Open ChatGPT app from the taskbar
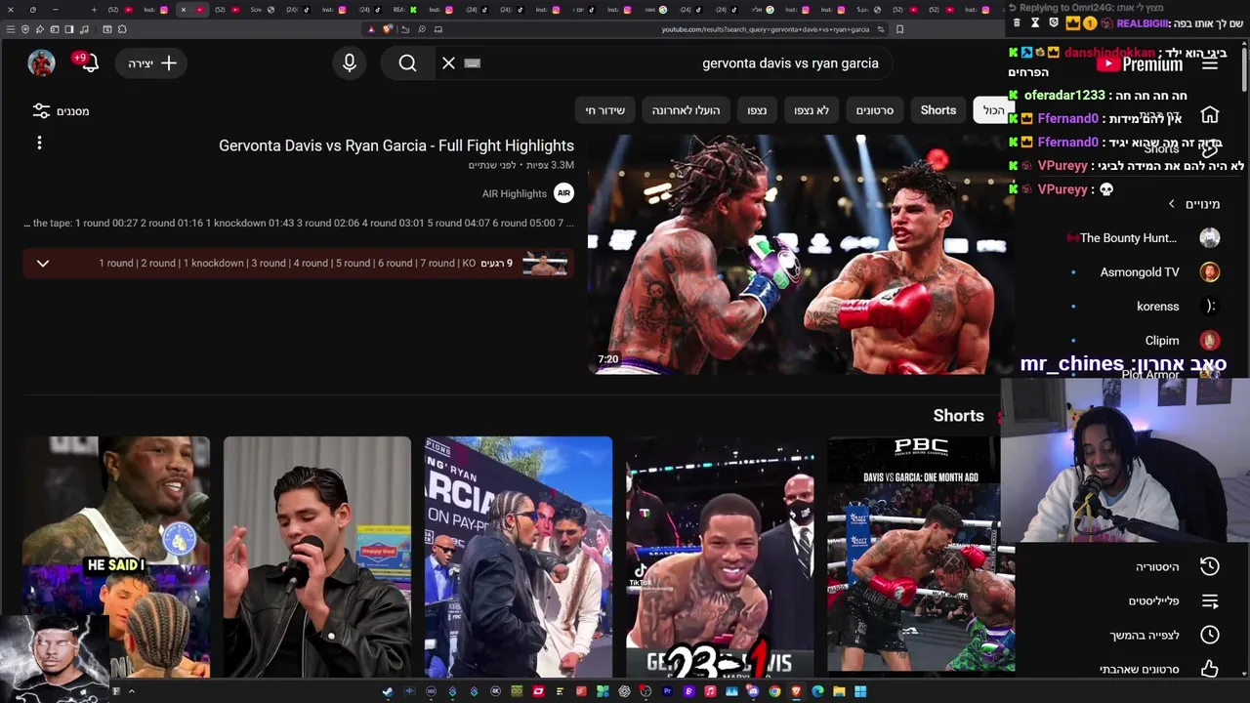The width and height of the screenshot is (1250, 703). coord(624,691)
